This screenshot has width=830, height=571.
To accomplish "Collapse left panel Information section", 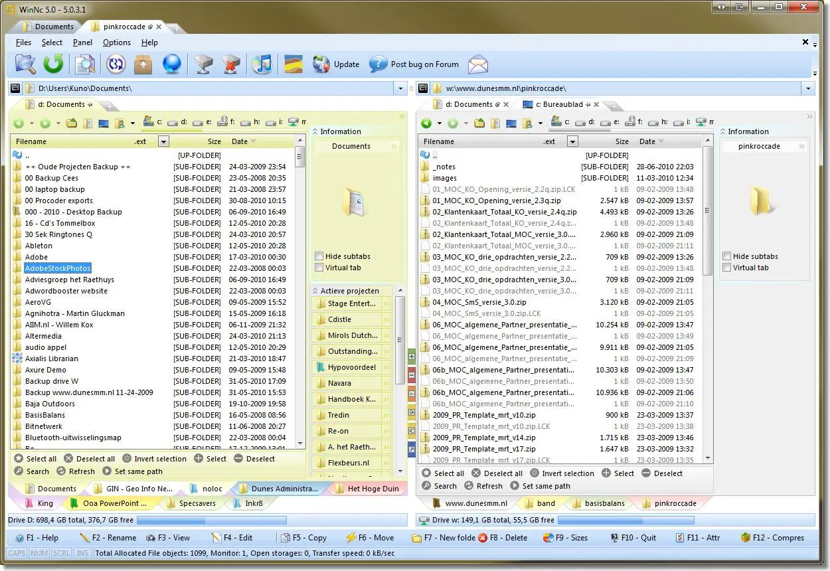I will coord(315,131).
